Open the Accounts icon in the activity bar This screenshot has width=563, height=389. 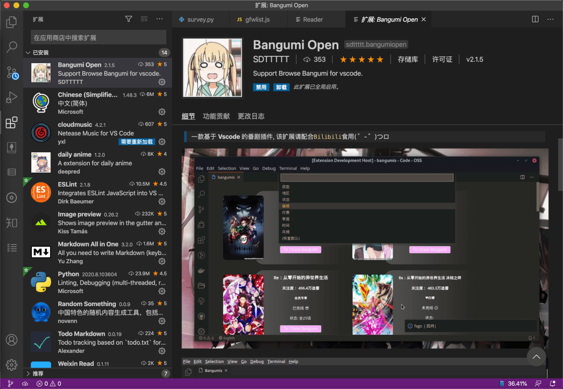[x=12, y=339]
